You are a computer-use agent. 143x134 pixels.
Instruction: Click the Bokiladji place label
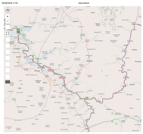(37, 71)
